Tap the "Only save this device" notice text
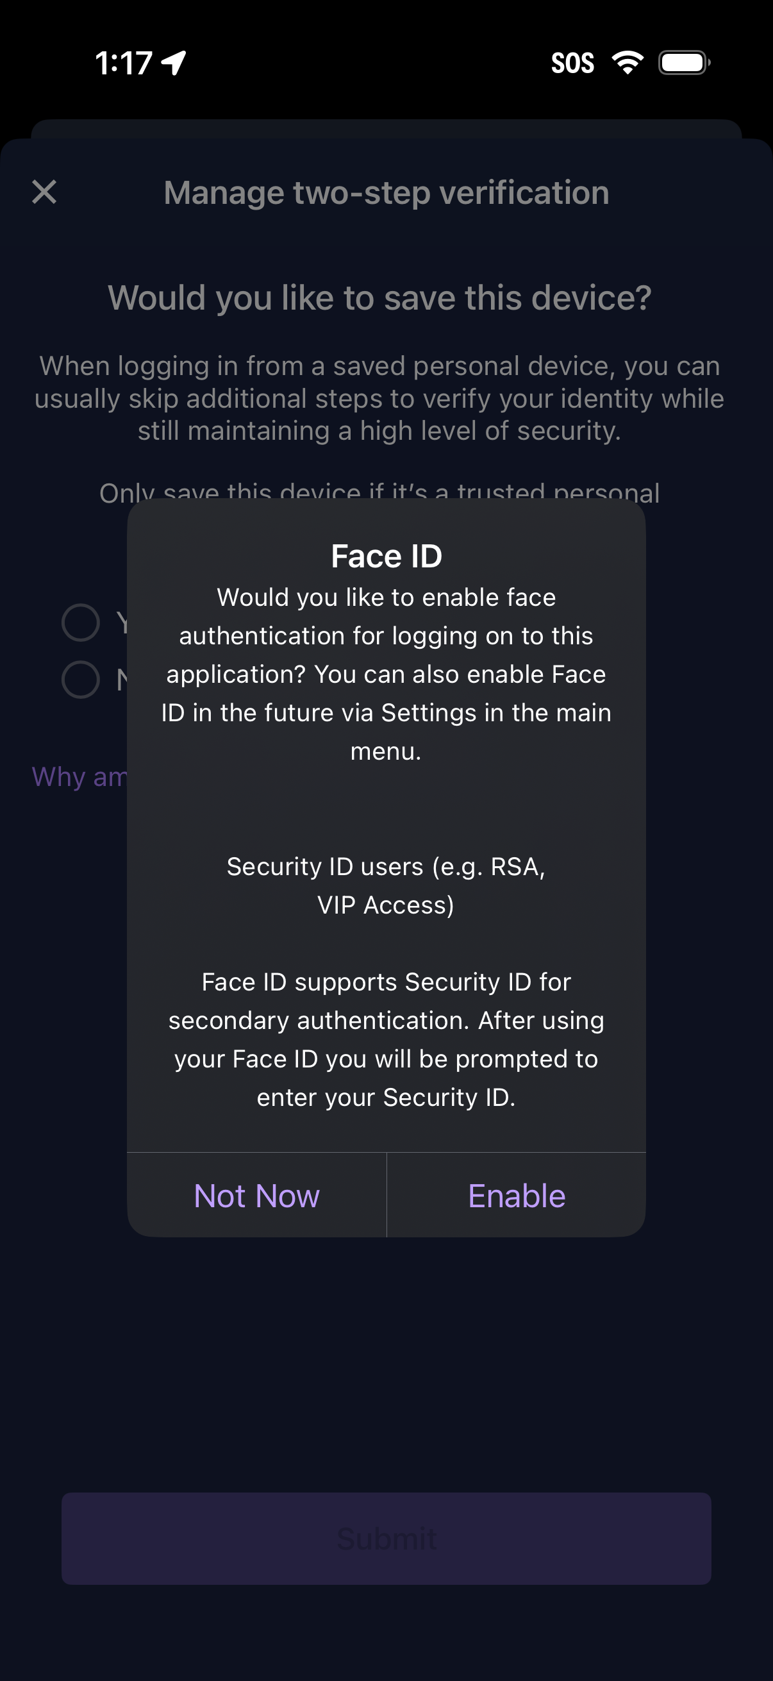The image size is (773, 1681). [x=379, y=490]
